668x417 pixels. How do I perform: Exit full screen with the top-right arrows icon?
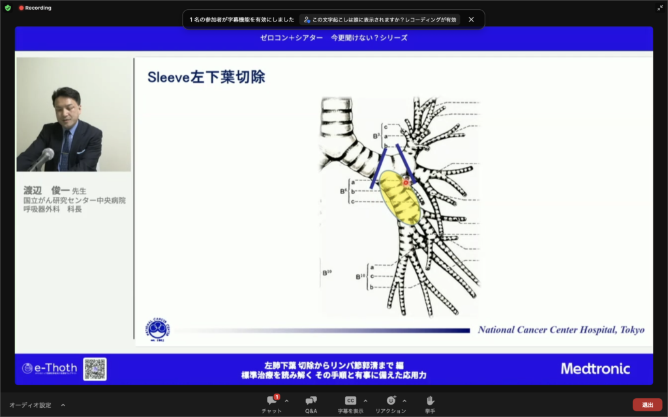click(660, 8)
